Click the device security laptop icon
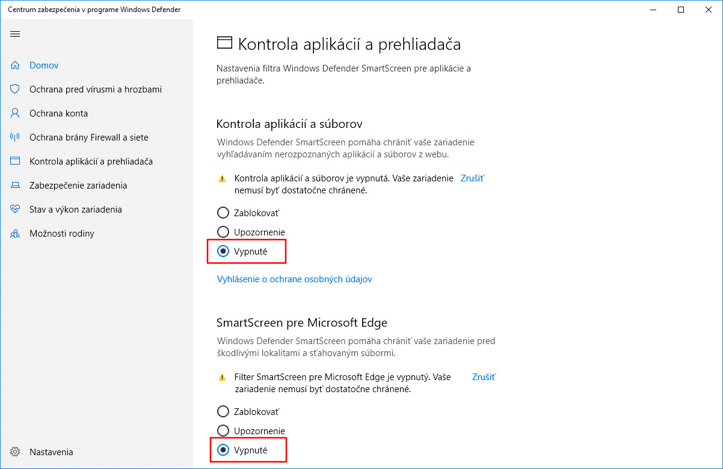 (15, 186)
